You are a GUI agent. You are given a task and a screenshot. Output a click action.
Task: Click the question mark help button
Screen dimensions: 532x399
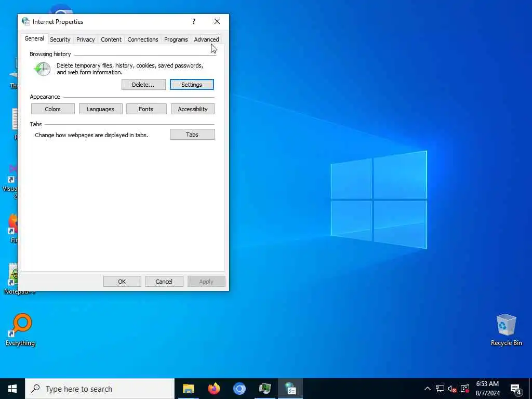pyautogui.click(x=194, y=21)
